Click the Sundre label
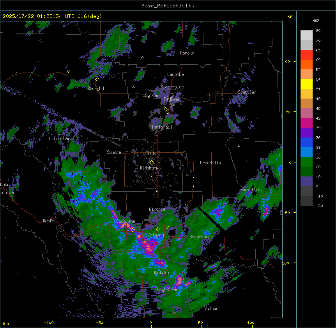Screen dimensions: 336x328 click(114, 152)
